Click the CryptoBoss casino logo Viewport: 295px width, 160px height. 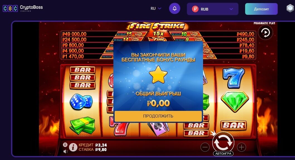click(23, 8)
